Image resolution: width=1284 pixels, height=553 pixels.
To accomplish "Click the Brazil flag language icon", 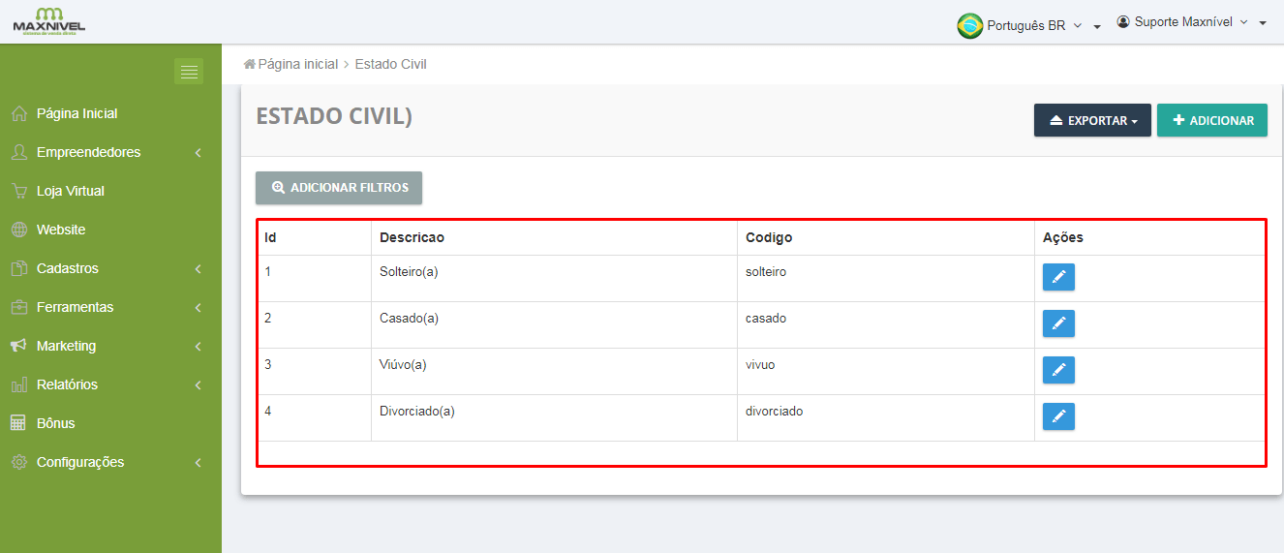I will (969, 26).
